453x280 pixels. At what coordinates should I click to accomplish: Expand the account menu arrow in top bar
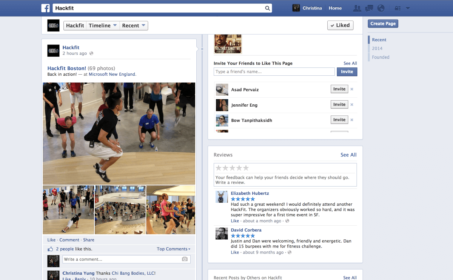(x=408, y=8)
